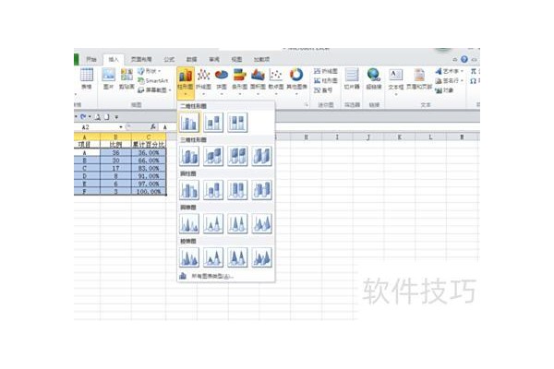The height and width of the screenshot is (369, 554).
Task: Choose the stacked cone chart
Action: (213, 224)
